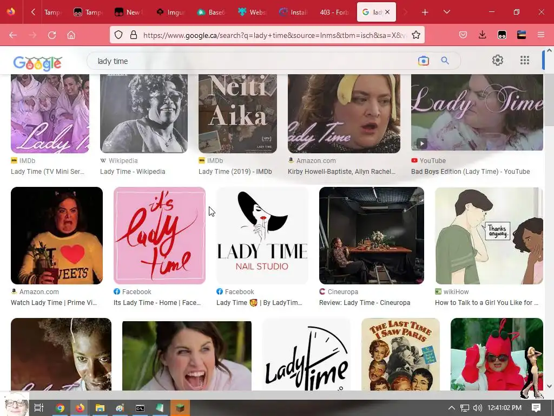Open the Firefox application menu
Viewport: 554px width, 416px height.
541,35
